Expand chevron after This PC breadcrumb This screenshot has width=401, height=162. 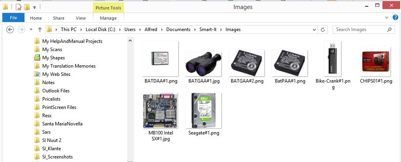pos(81,29)
